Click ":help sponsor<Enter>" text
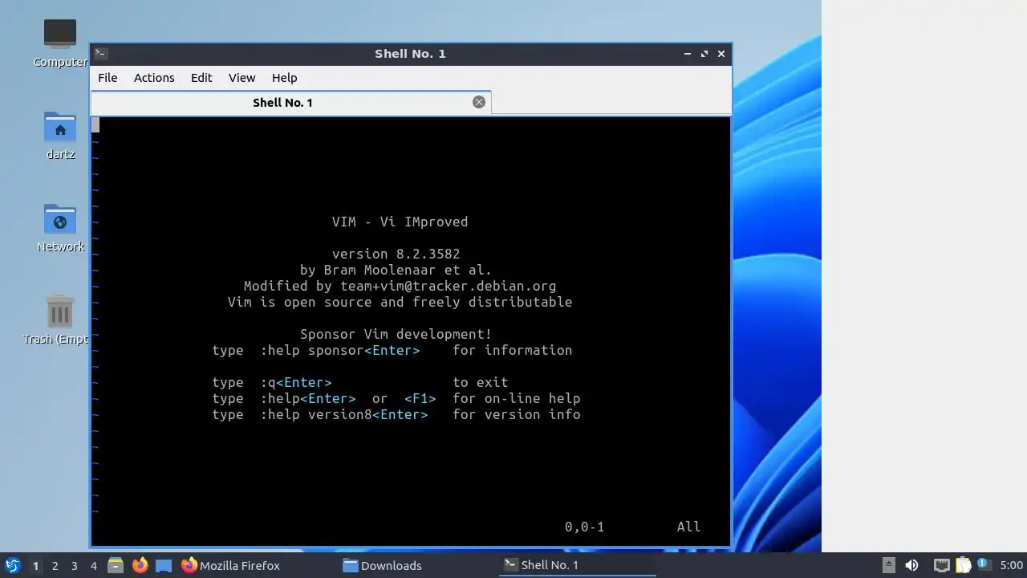Image resolution: width=1027 pixels, height=578 pixels. [x=339, y=350]
